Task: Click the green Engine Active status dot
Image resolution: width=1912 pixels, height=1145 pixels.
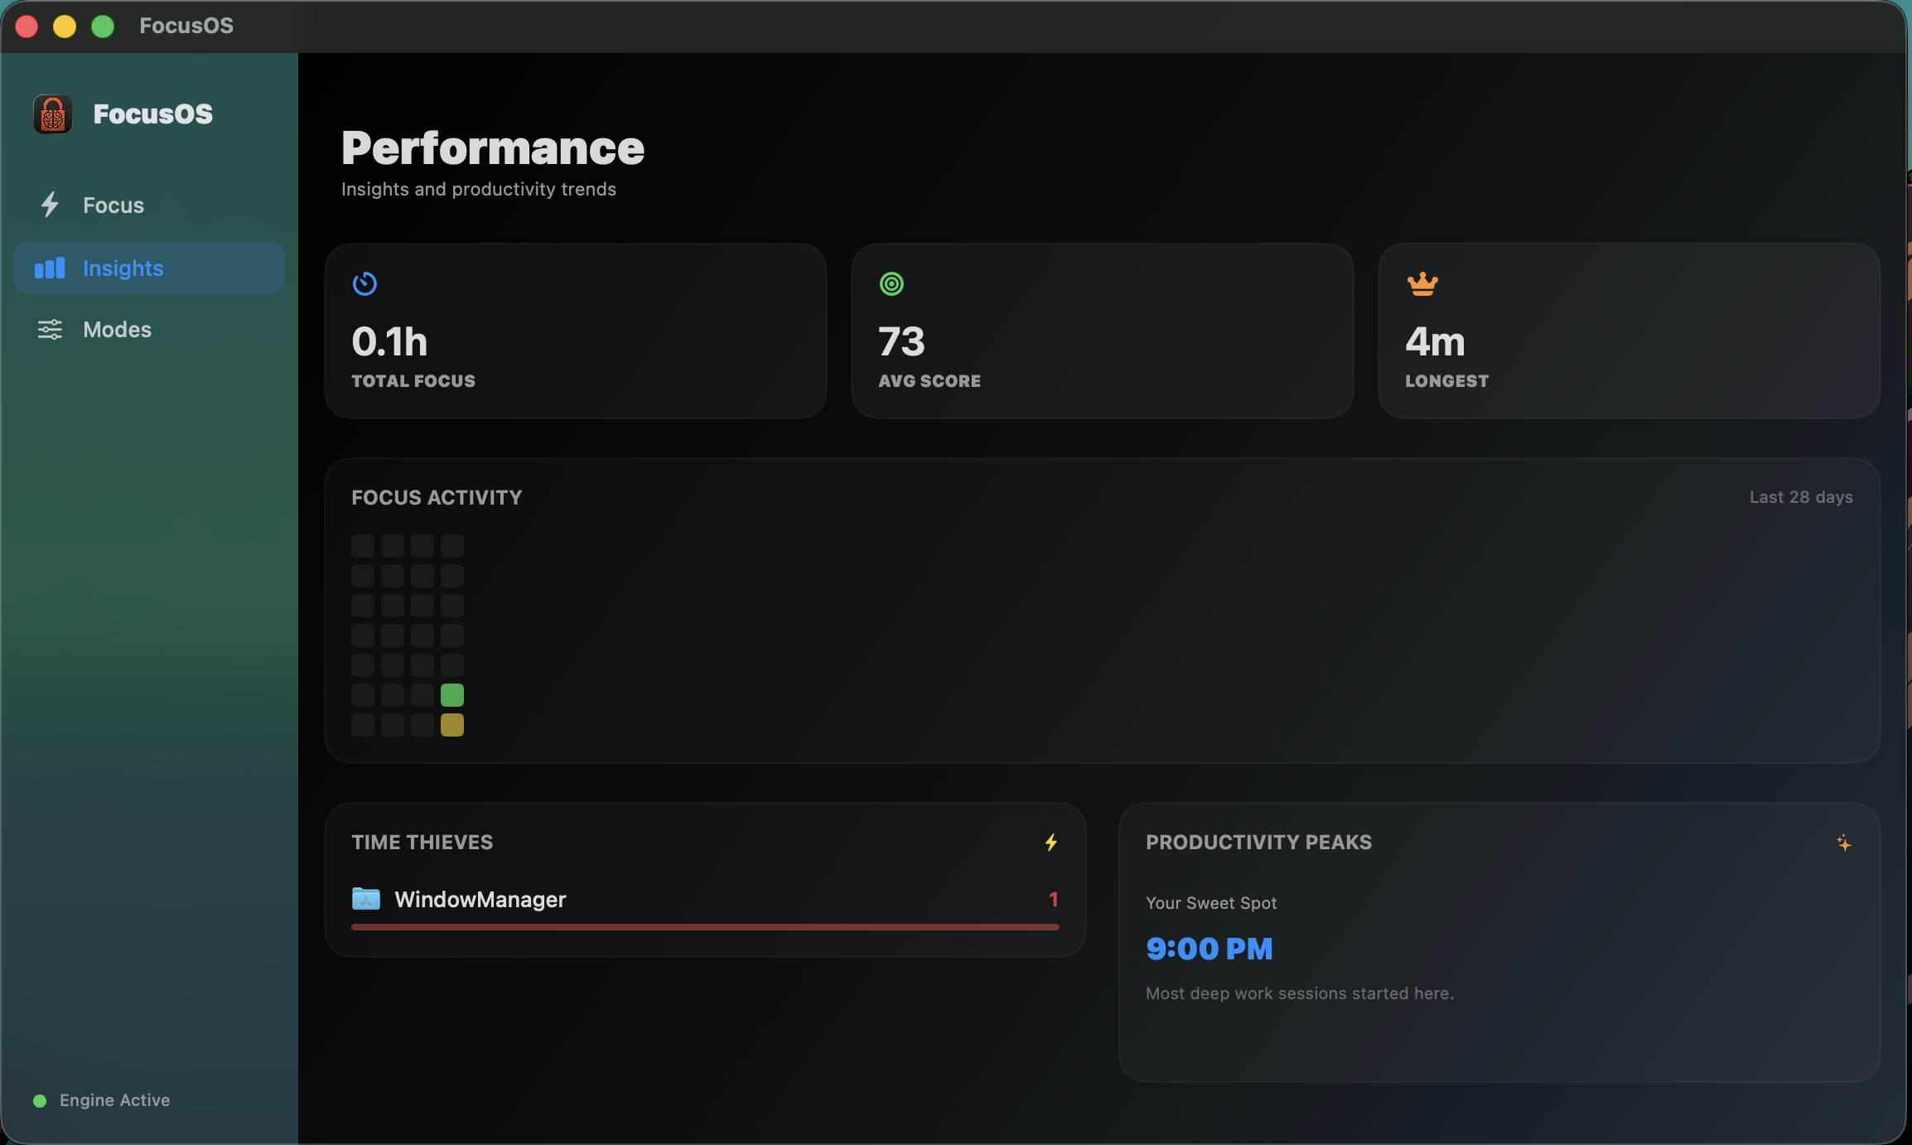Action: 40,1100
